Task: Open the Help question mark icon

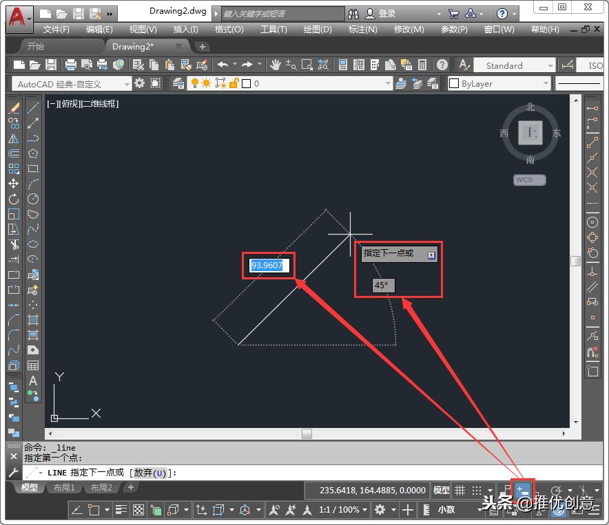Action: click(x=441, y=65)
